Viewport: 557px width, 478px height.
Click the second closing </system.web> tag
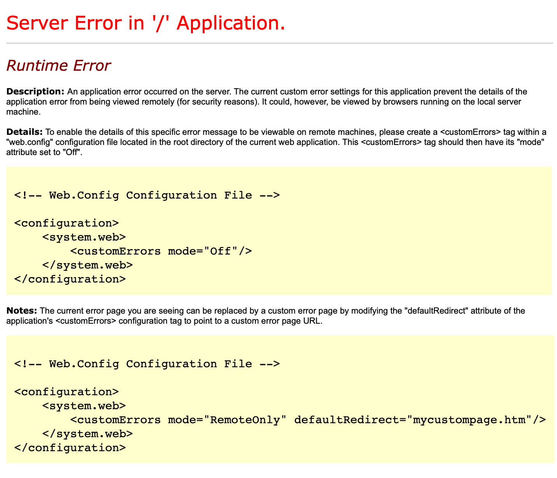(87, 434)
